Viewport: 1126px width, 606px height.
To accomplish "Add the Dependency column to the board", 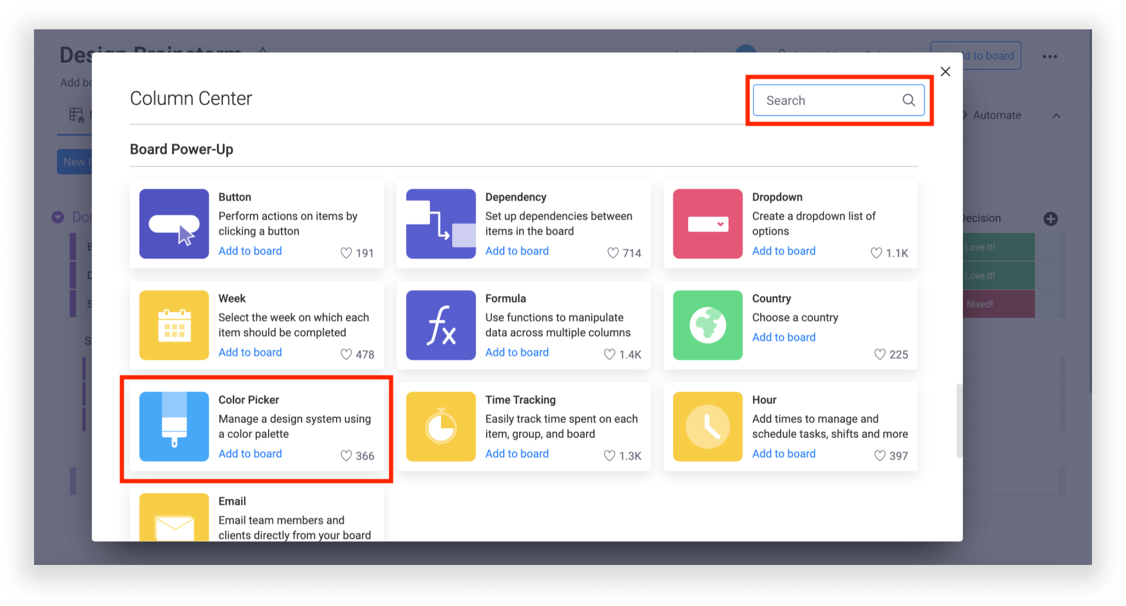I will [517, 250].
